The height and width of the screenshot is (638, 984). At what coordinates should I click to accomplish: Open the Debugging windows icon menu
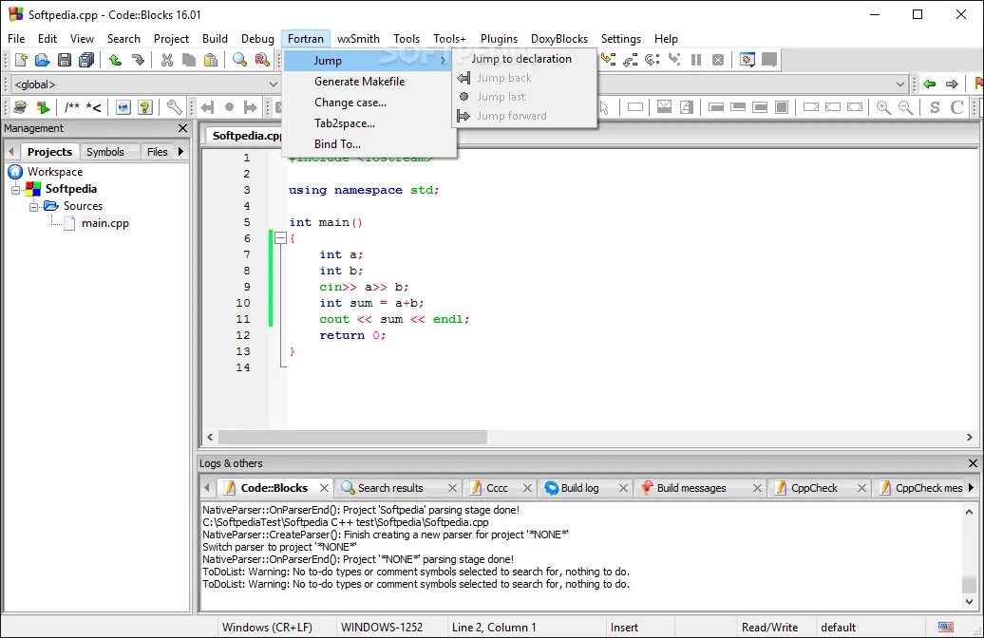(x=747, y=60)
